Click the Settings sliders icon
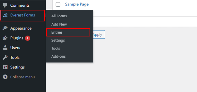Viewport: 197px width, 92px height. coord(5,67)
